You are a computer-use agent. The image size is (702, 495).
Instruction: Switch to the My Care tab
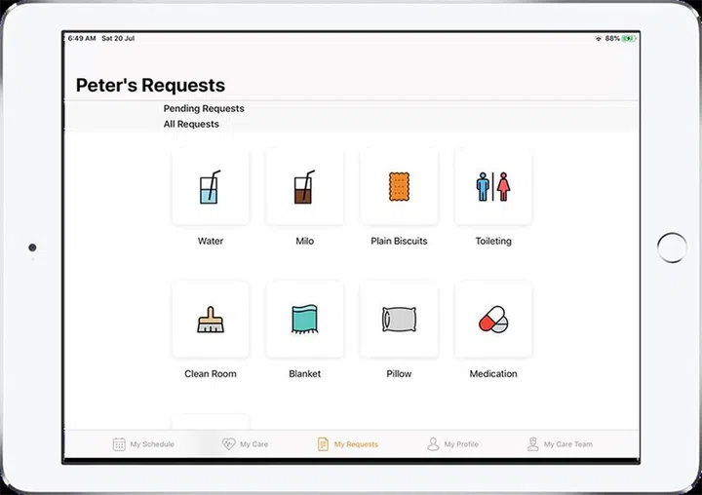click(245, 444)
